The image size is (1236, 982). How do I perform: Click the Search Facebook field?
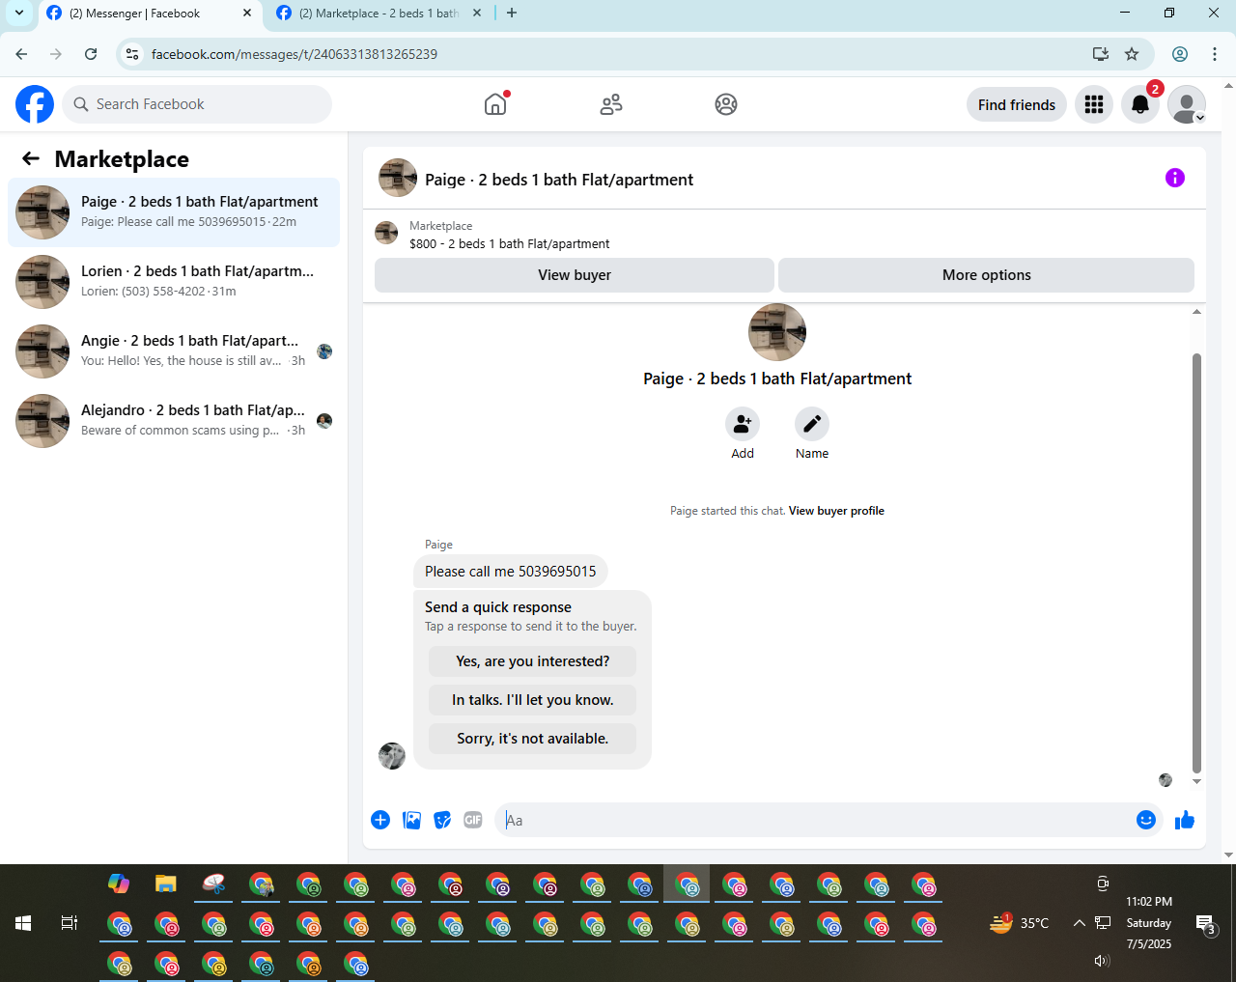[197, 104]
